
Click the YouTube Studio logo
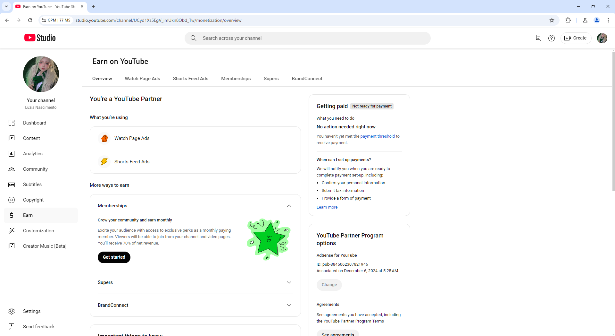[40, 38]
